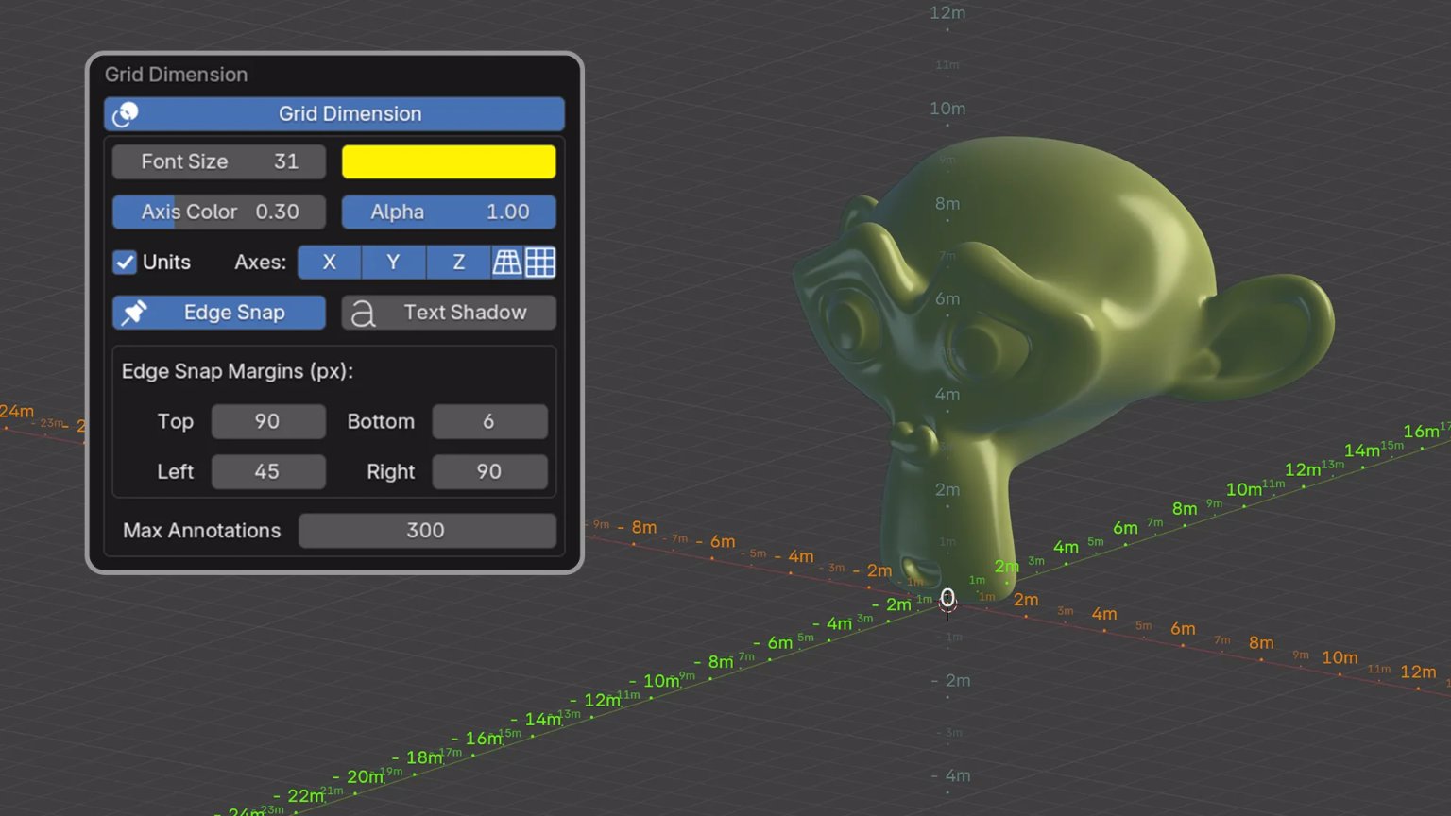Click the Bottom margin value field
Image resolution: width=1451 pixels, height=816 pixels.
point(489,421)
